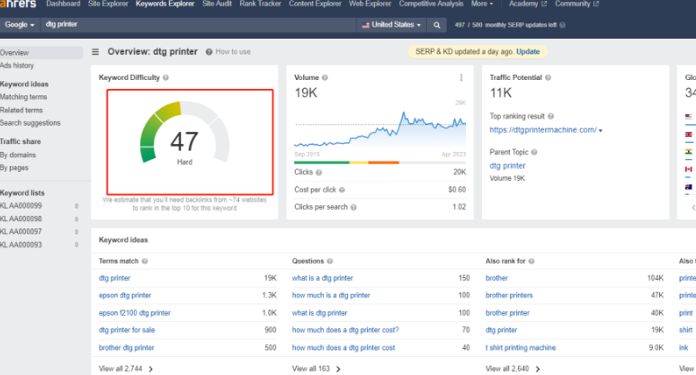696x375 pixels.
Task: Click the search magnifier button
Action: pyautogui.click(x=437, y=24)
